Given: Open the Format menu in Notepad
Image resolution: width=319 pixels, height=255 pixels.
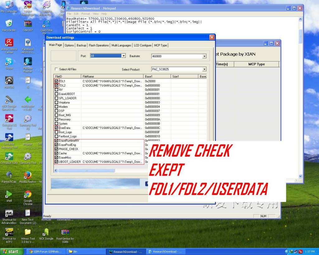Looking at the screenshot, I should coord(86,14).
